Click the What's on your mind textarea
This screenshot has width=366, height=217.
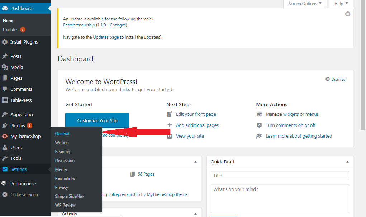point(280,199)
